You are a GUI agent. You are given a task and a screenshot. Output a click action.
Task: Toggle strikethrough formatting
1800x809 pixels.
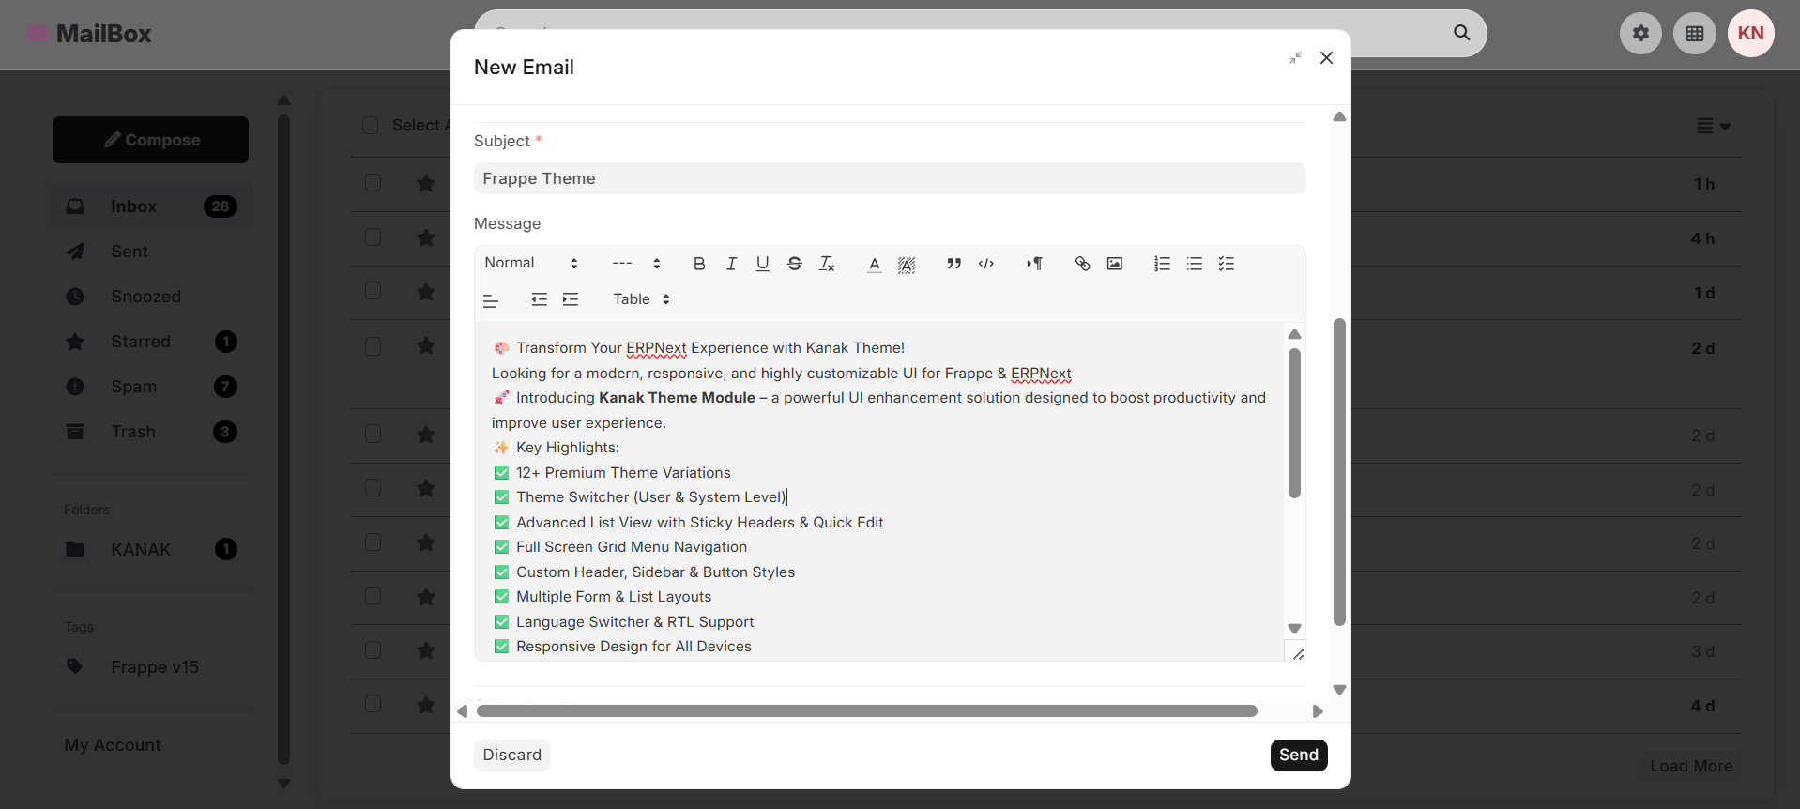click(x=795, y=264)
